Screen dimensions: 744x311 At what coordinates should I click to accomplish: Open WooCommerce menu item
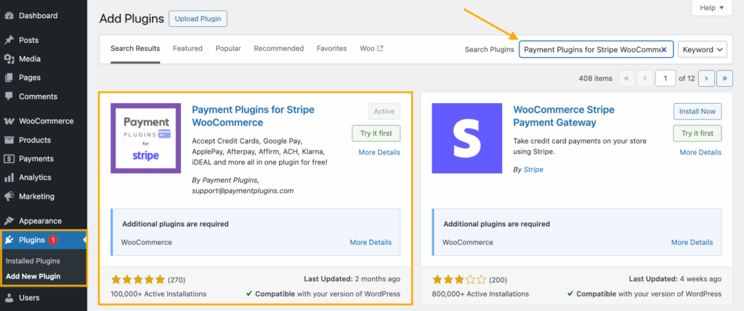click(43, 121)
